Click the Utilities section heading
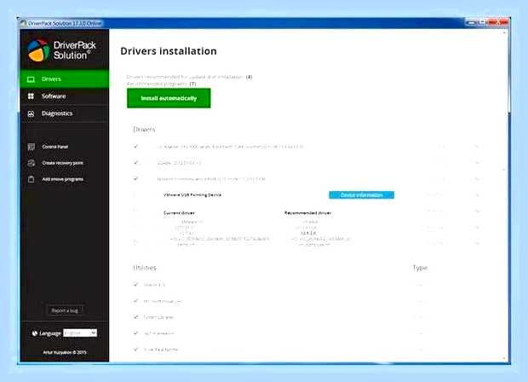528x382 pixels. (145, 268)
